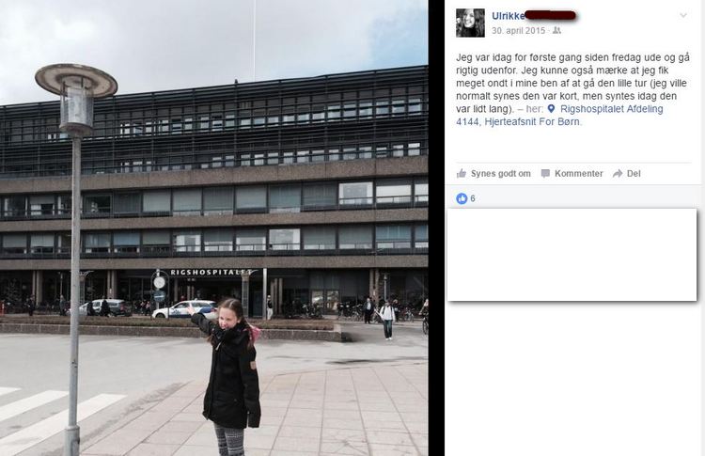Image resolution: width=705 pixels, height=456 pixels.
Task: Click the friends audience icon beside the date
Action: click(556, 31)
